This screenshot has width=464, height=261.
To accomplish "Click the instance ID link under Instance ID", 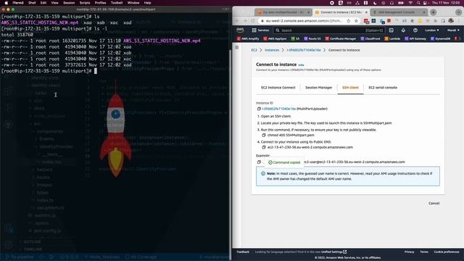I will pyautogui.click(x=278, y=109).
